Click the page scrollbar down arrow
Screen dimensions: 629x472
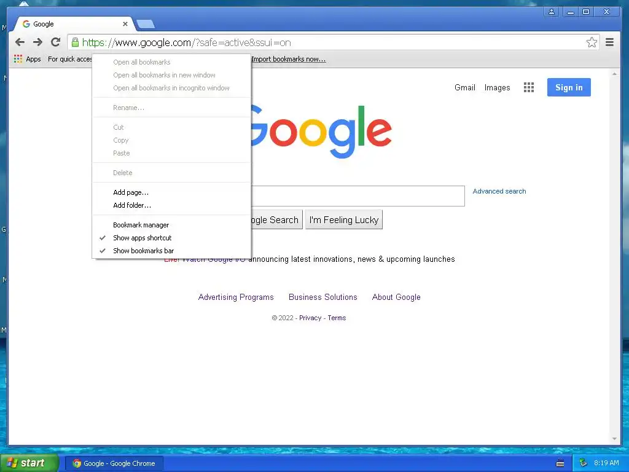(614, 439)
